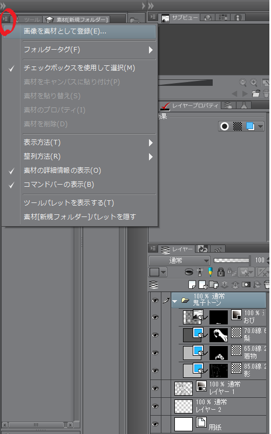Image resolution: width=271 pixels, height=434 pixels.
Task: Open layer search tab beside レイヤープロパティ
Action: point(229,105)
